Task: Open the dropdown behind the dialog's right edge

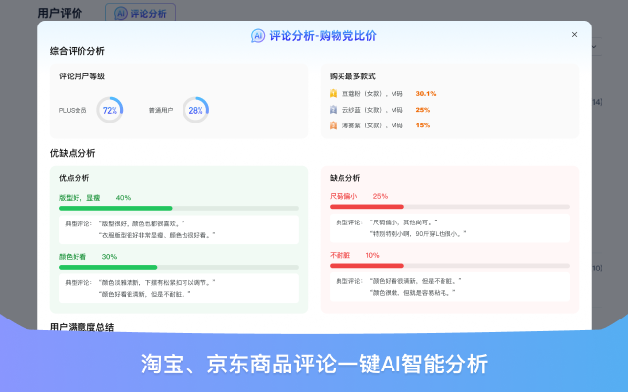Action: pyautogui.click(x=596, y=47)
